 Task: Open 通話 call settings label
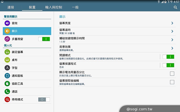15,92
